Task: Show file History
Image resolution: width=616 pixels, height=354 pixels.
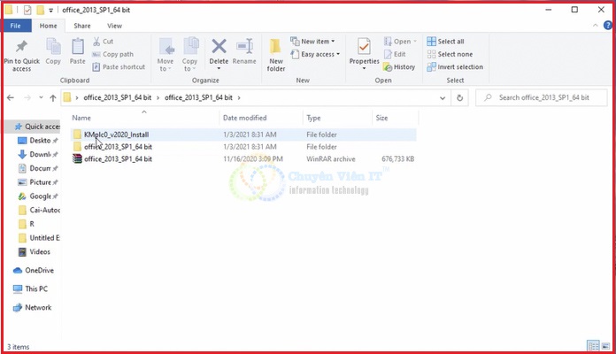Action: click(399, 67)
